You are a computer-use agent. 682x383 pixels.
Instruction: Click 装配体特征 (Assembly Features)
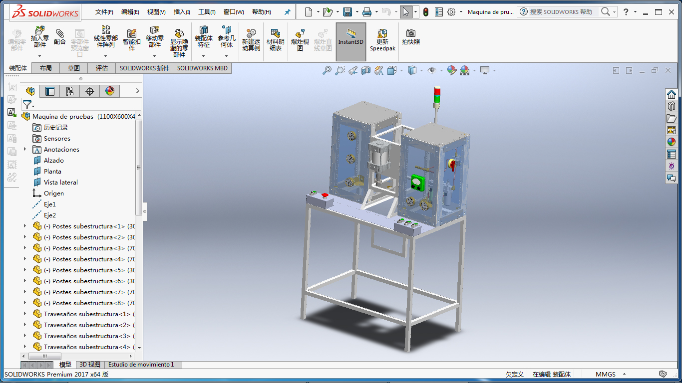[204, 37]
